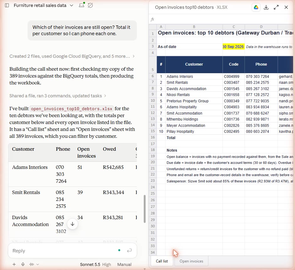Toggle the sidebar panel icon
Viewport: 295px width, 270px height.
7,5
